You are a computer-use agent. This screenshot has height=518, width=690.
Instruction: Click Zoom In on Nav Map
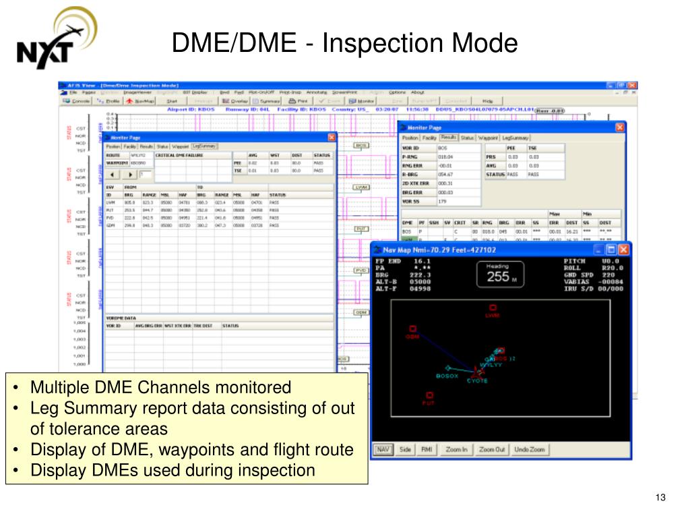[456, 450]
